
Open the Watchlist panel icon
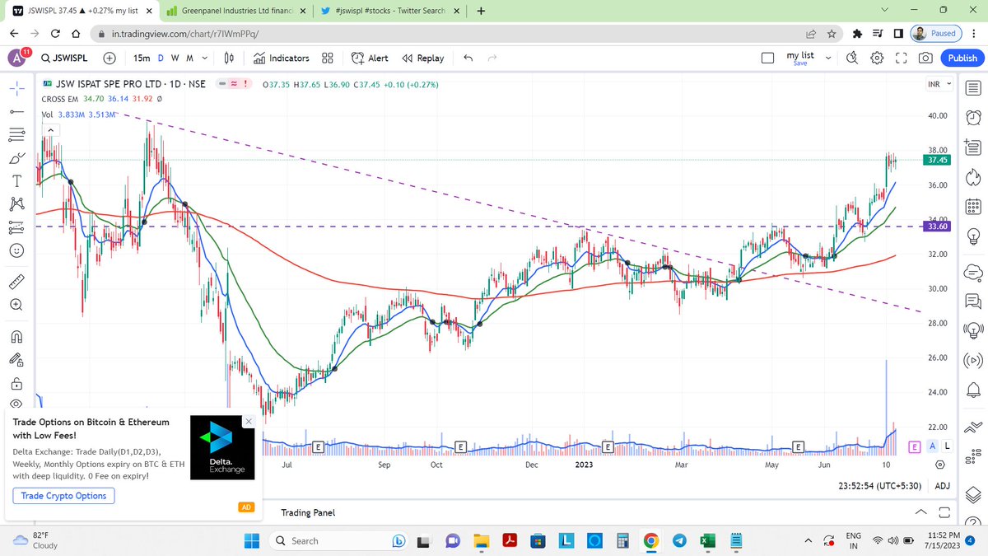coord(972,88)
